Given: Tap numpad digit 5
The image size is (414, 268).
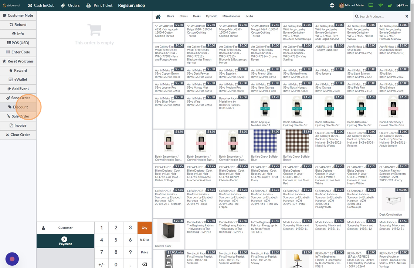Looking at the screenshot, I should click(116, 240).
